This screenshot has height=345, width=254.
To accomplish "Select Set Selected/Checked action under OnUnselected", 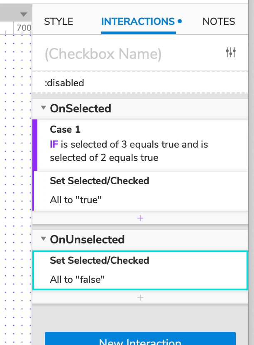I will [100, 260].
